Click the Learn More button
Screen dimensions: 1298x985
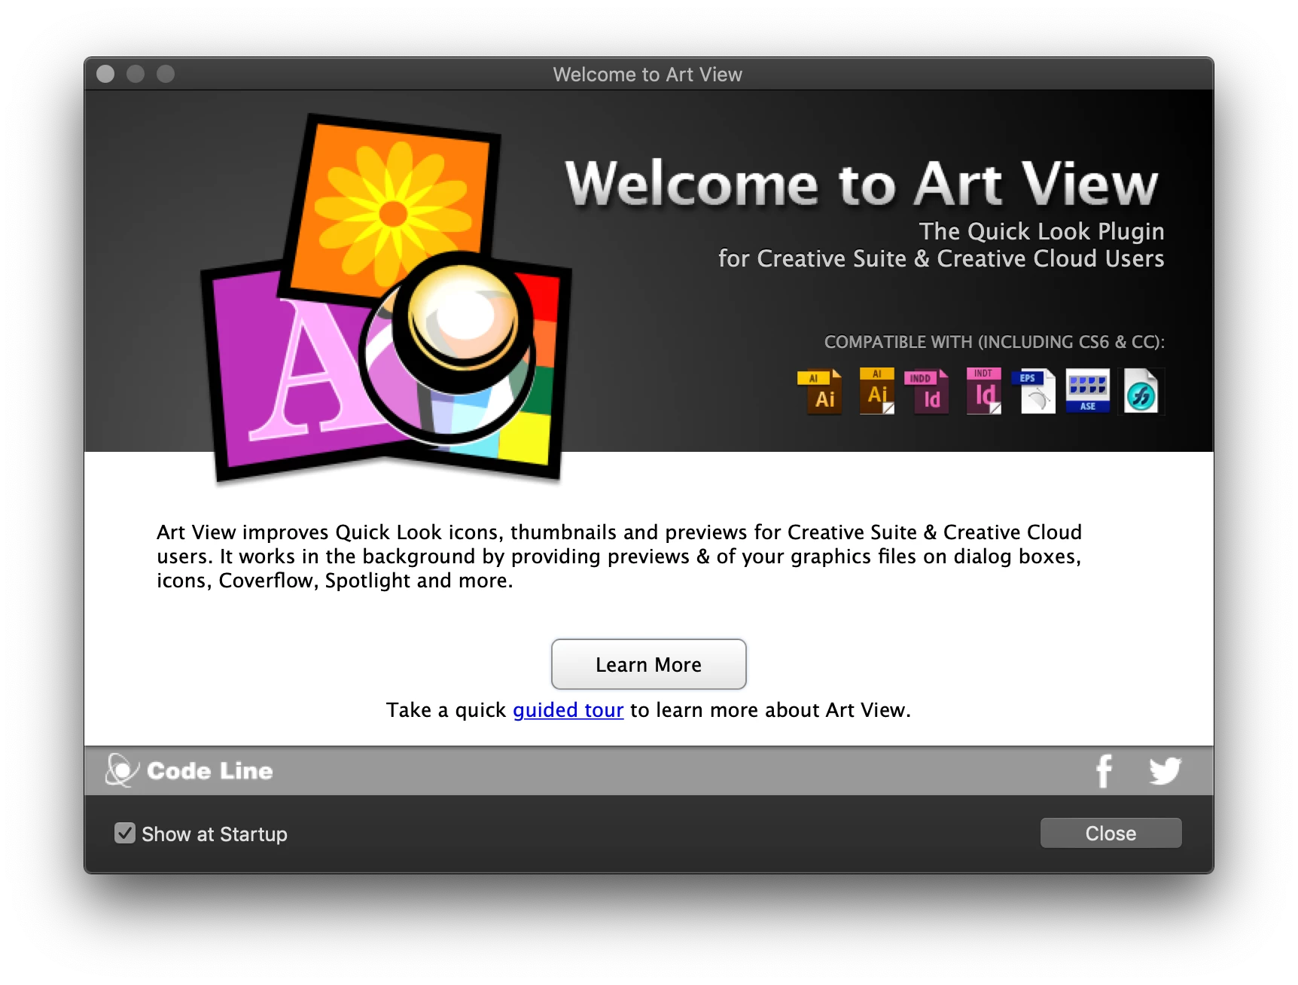pyautogui.click(x=648, y=664)
